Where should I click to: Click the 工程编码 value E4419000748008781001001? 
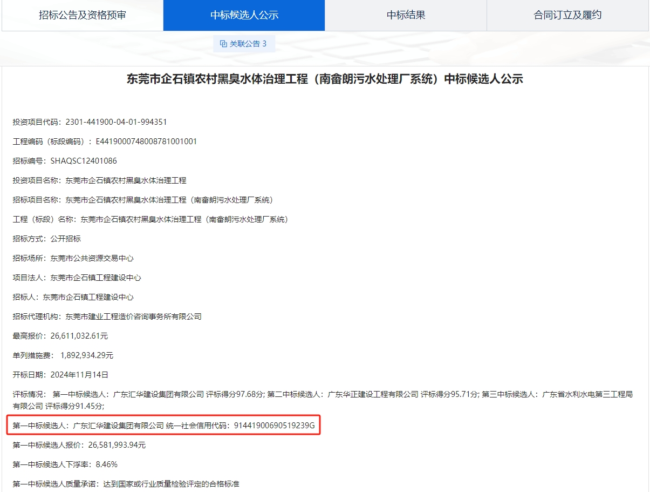coord(146,141)
